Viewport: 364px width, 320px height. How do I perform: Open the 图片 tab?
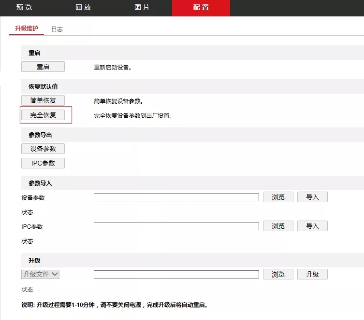142,7
